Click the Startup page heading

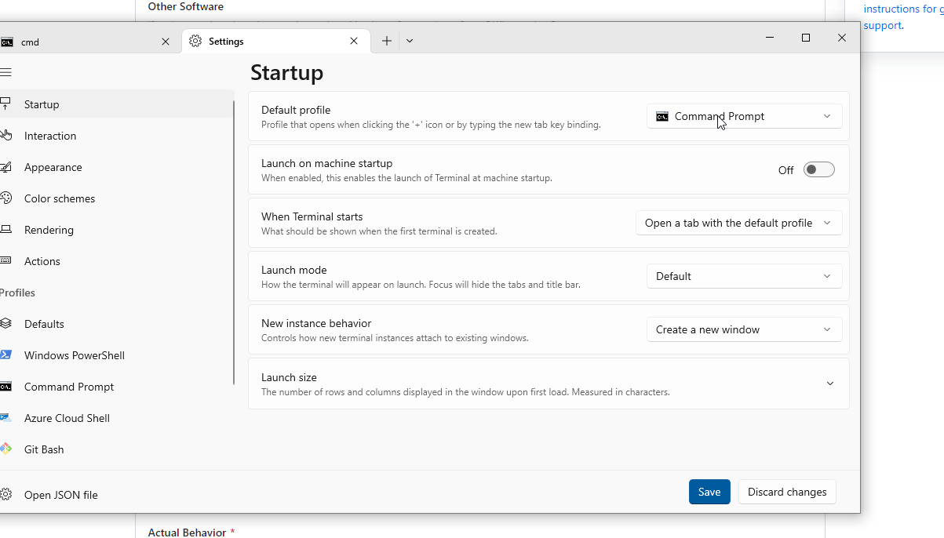click(286, 72)
